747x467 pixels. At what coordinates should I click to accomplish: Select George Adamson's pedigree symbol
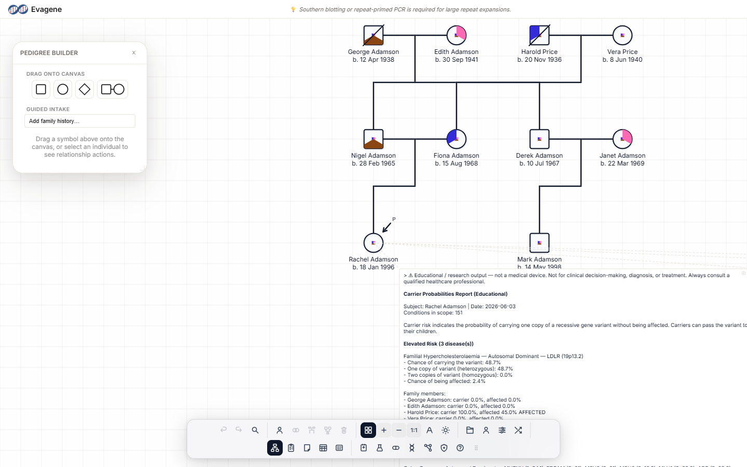point(374,35)
